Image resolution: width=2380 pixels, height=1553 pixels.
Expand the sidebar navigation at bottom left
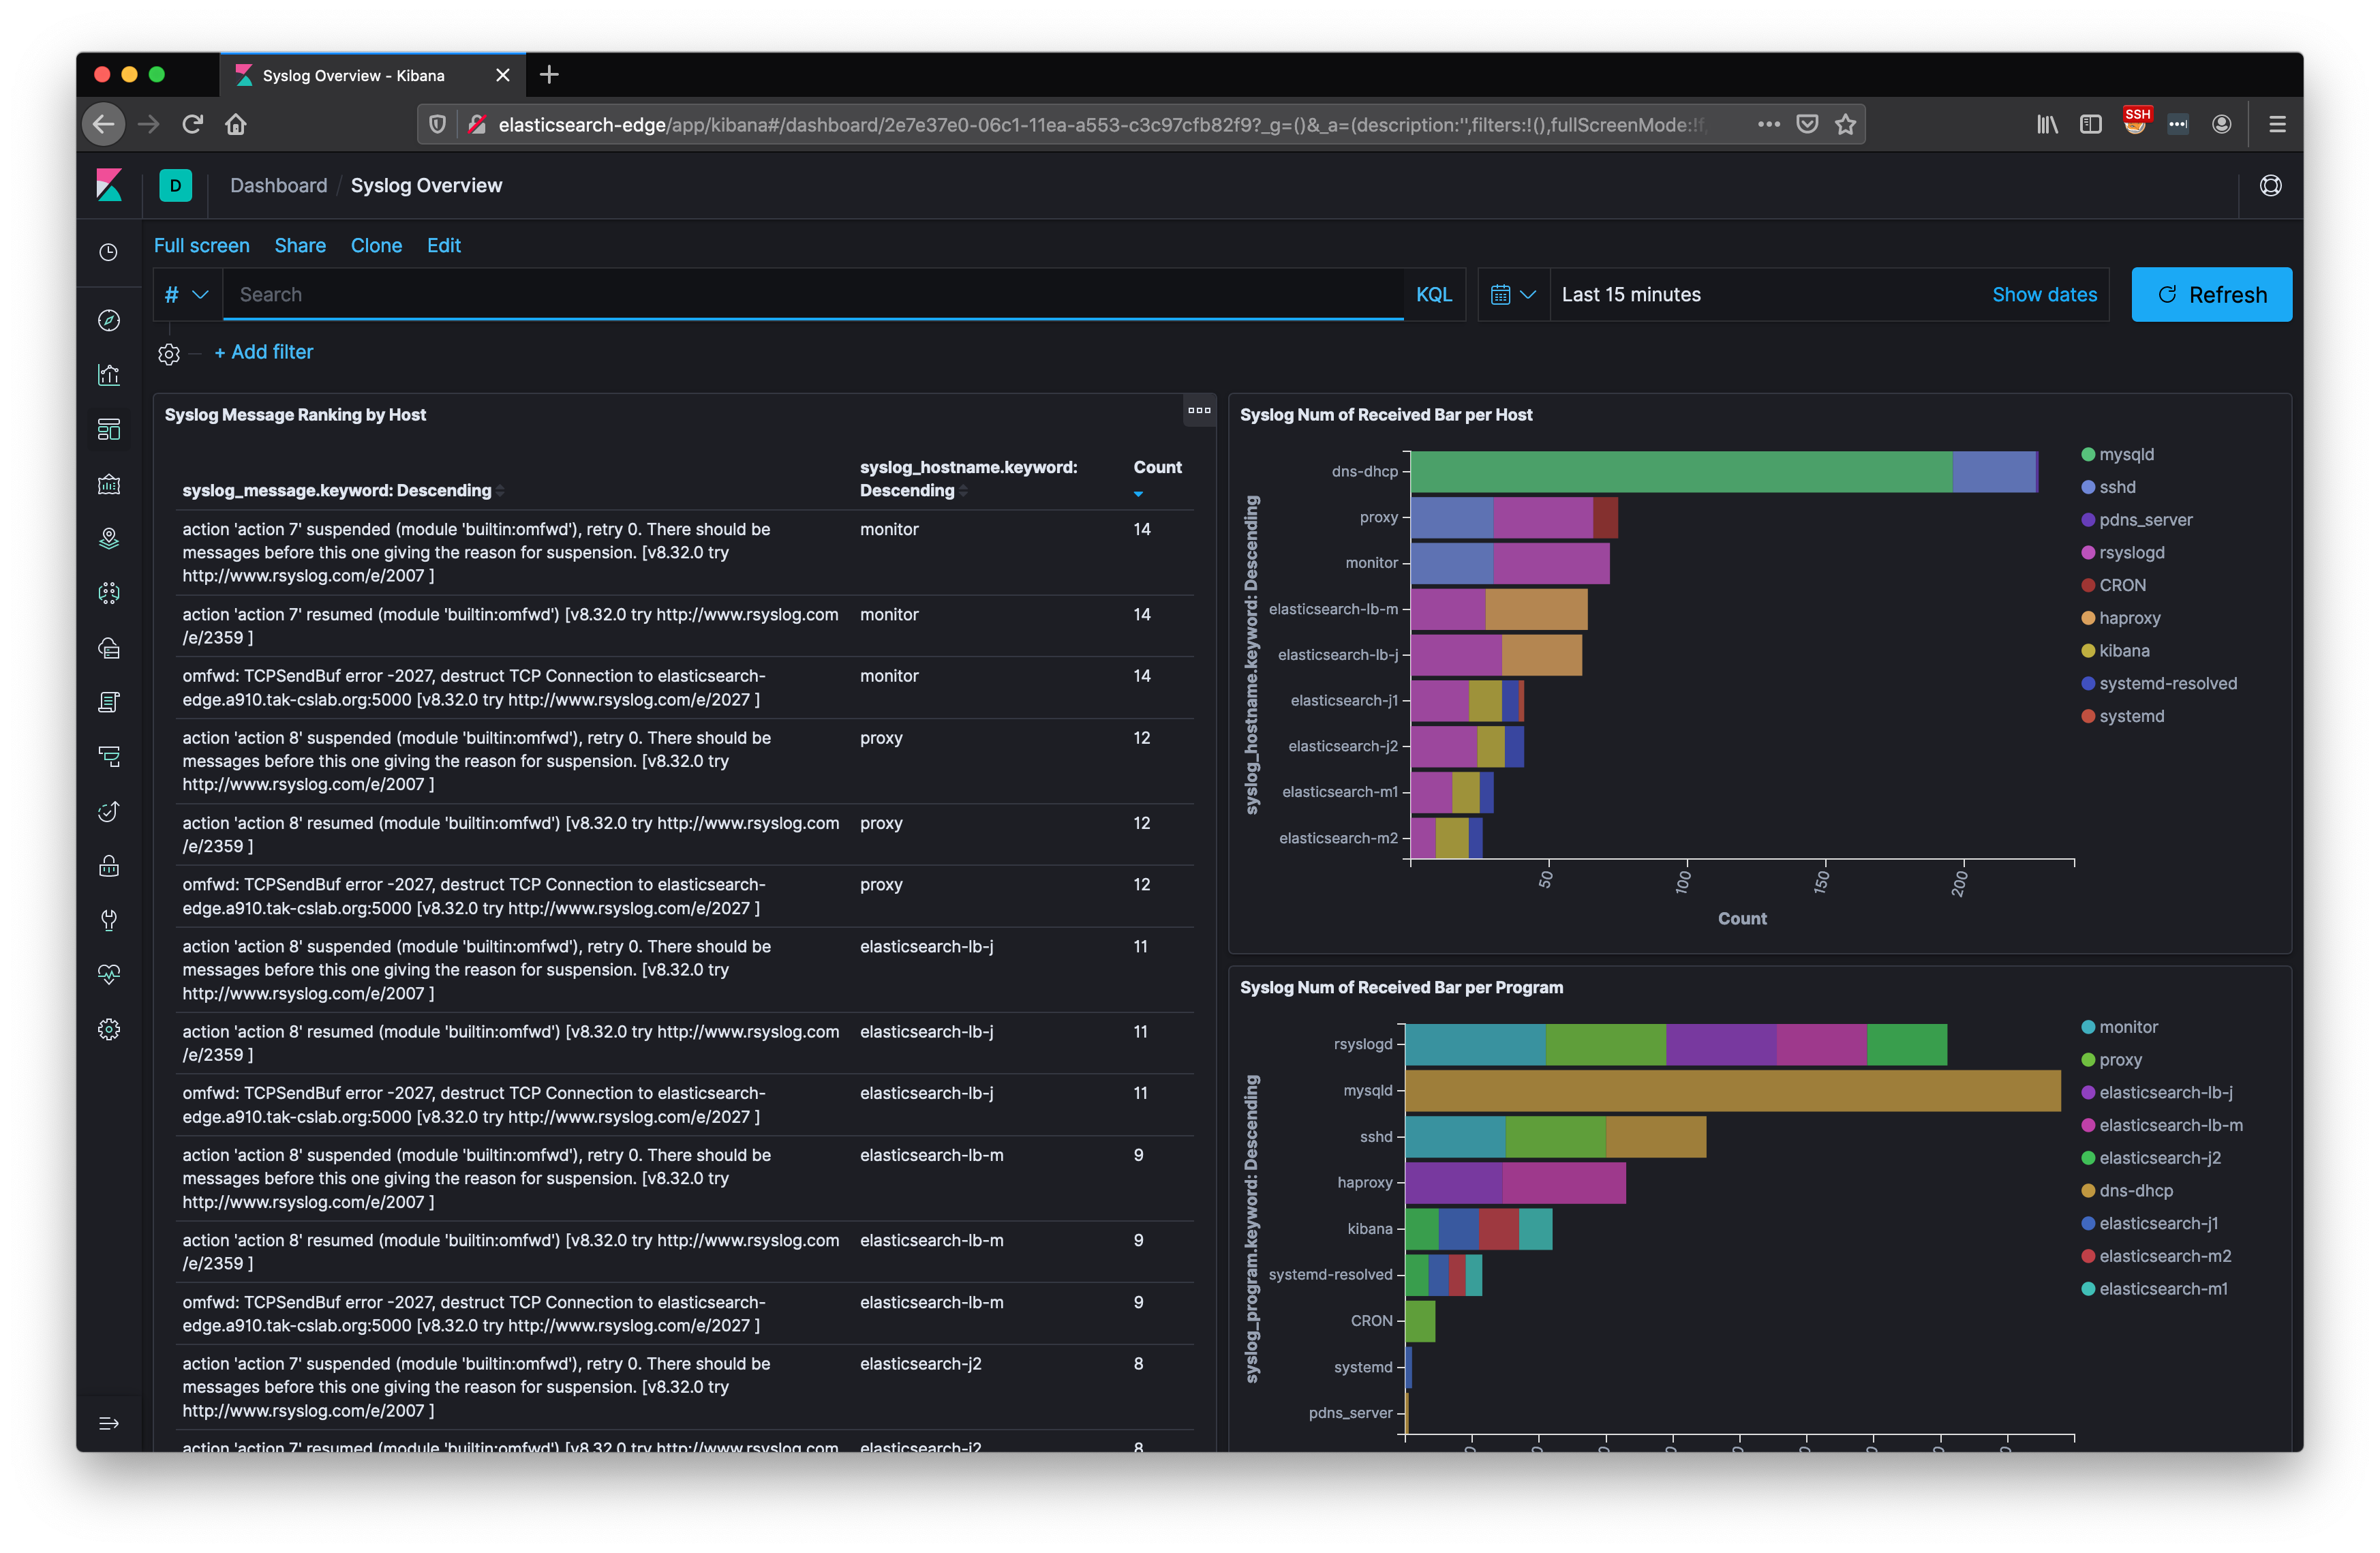click(x=109, y=1422)
